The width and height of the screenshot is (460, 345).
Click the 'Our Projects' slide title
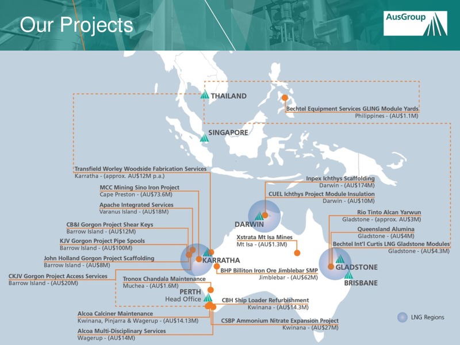(x=76, y=25)
